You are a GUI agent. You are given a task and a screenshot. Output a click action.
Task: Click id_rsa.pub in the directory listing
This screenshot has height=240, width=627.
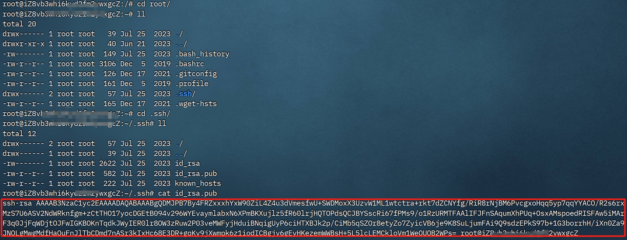click(x=196, y=173)
